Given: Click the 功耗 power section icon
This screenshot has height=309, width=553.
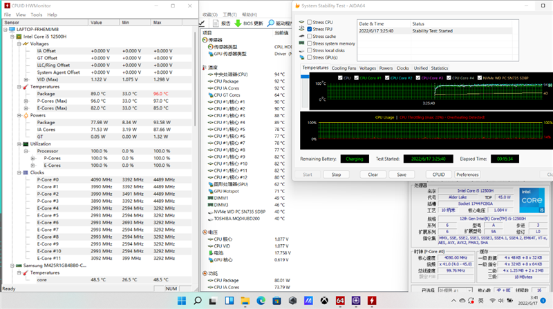Looking at the screenshot, I should pyautogui.click(x=205, y=273).
